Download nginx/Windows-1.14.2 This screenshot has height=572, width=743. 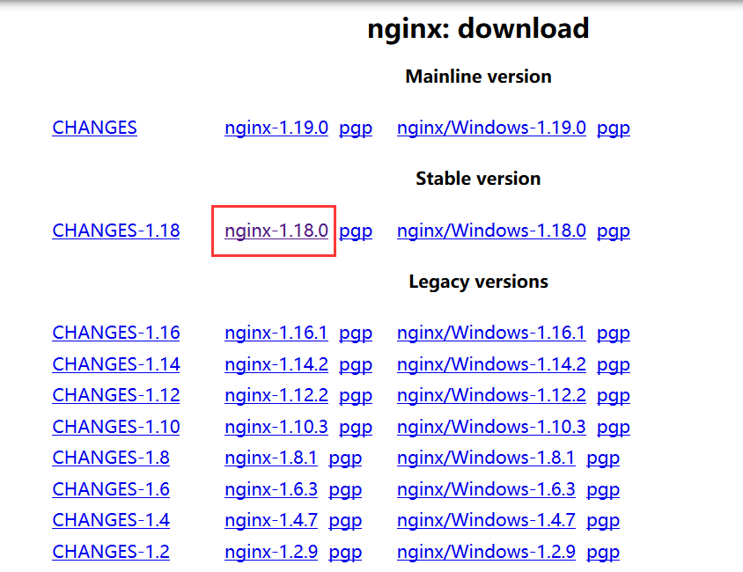[491, 364]
